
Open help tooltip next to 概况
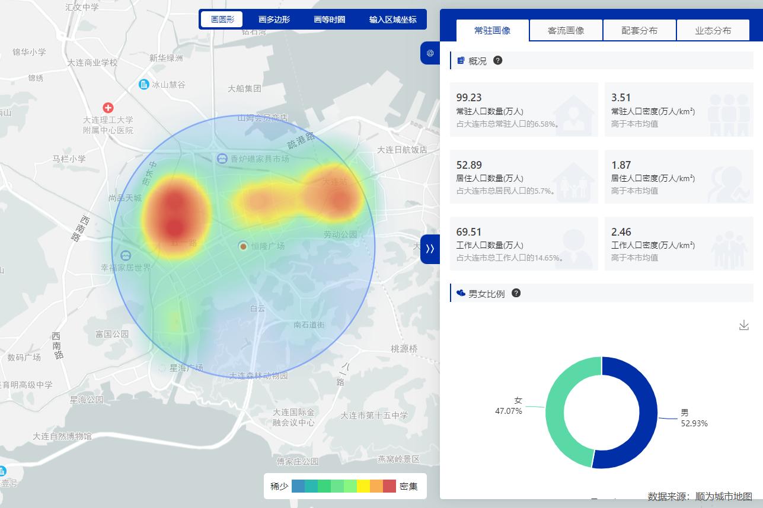[498, 60]
